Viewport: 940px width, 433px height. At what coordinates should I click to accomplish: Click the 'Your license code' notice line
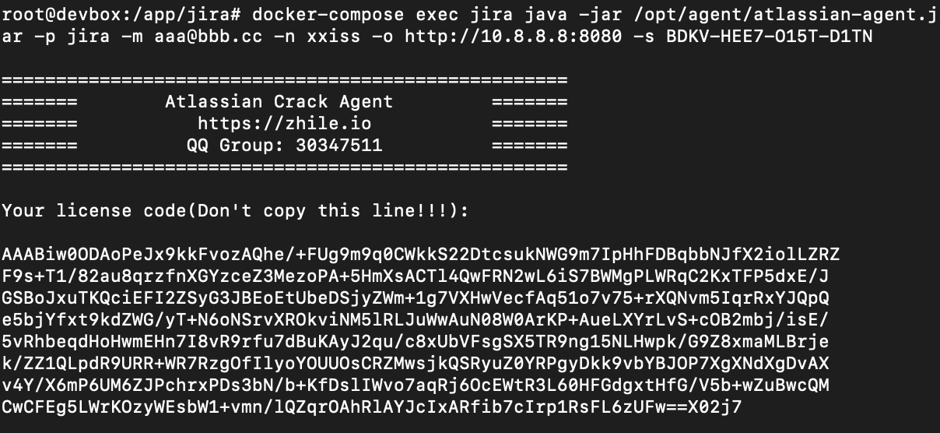[235, 211]
